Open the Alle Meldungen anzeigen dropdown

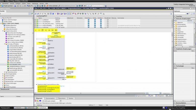60,101
